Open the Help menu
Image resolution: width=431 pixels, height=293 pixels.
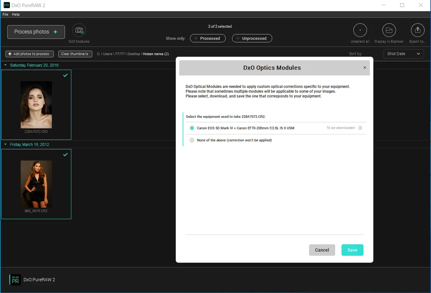pos(16,14)
